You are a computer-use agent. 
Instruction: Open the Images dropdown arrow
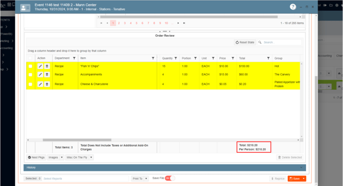coord(62,158)
